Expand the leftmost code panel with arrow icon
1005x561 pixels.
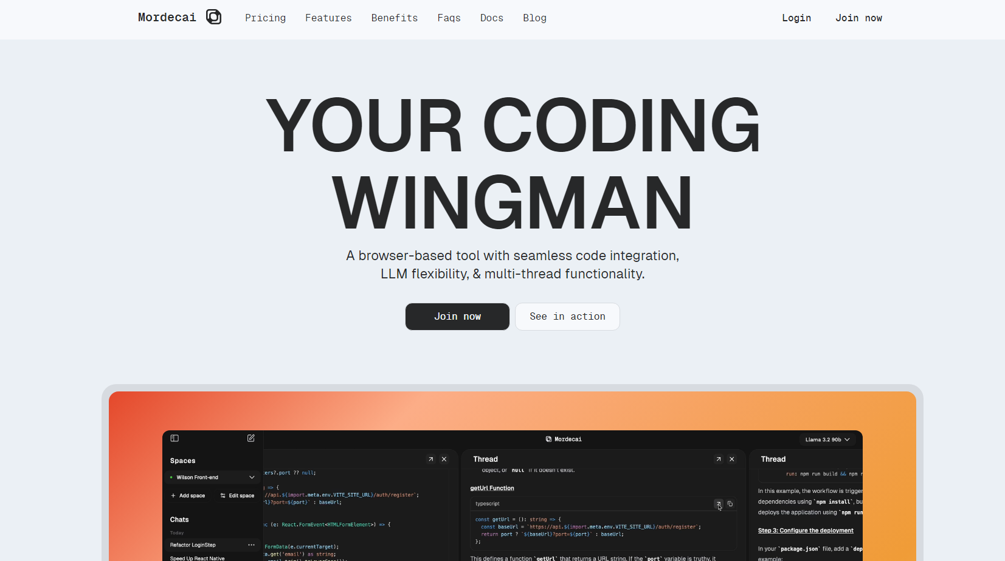[430, 459]
